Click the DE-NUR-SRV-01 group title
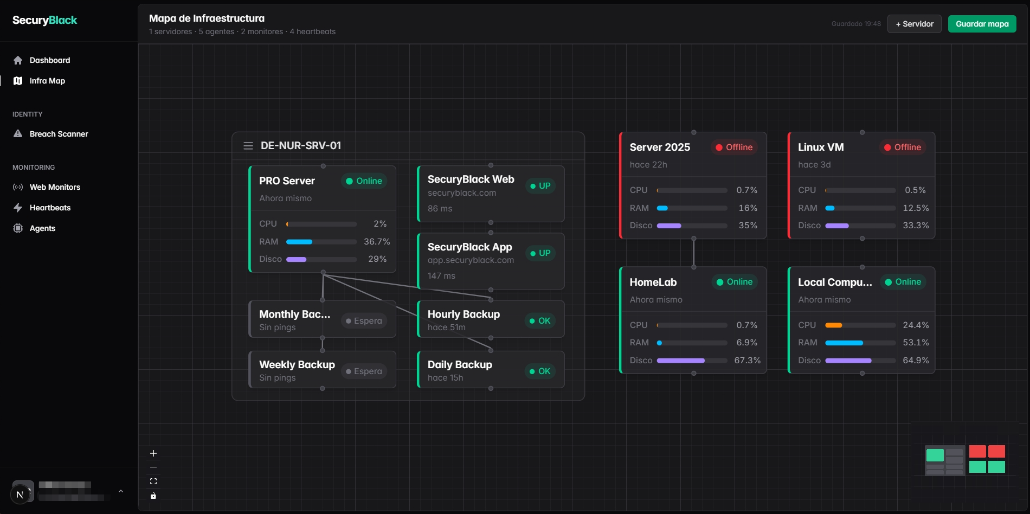Screen dimensions: 1030x514 [x=301, y=146]
